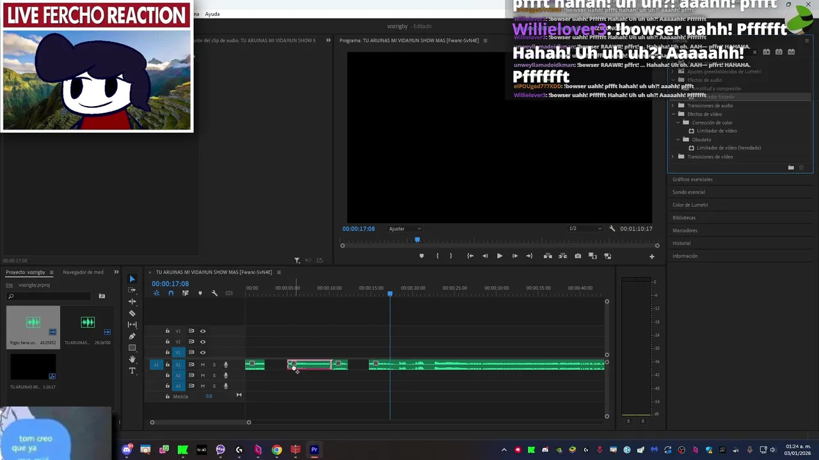The image size is (819, 460).
Task: Click the 32-bit color effects filter icon
Action: (779, 52)
